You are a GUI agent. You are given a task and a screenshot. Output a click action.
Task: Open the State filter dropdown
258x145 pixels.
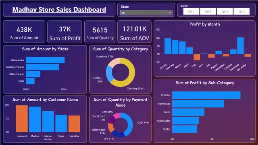coord(146,12)
